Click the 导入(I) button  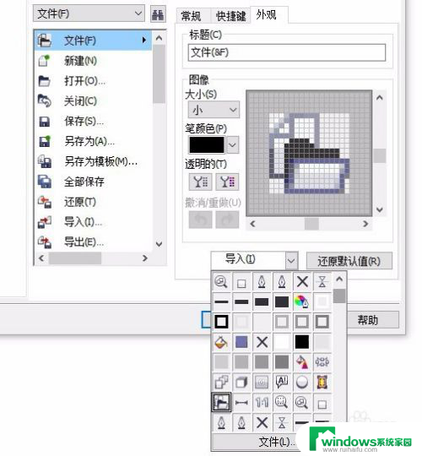[x=248, y=260]
